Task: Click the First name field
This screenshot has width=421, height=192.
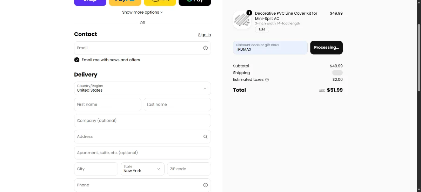Action: point(108,105)
